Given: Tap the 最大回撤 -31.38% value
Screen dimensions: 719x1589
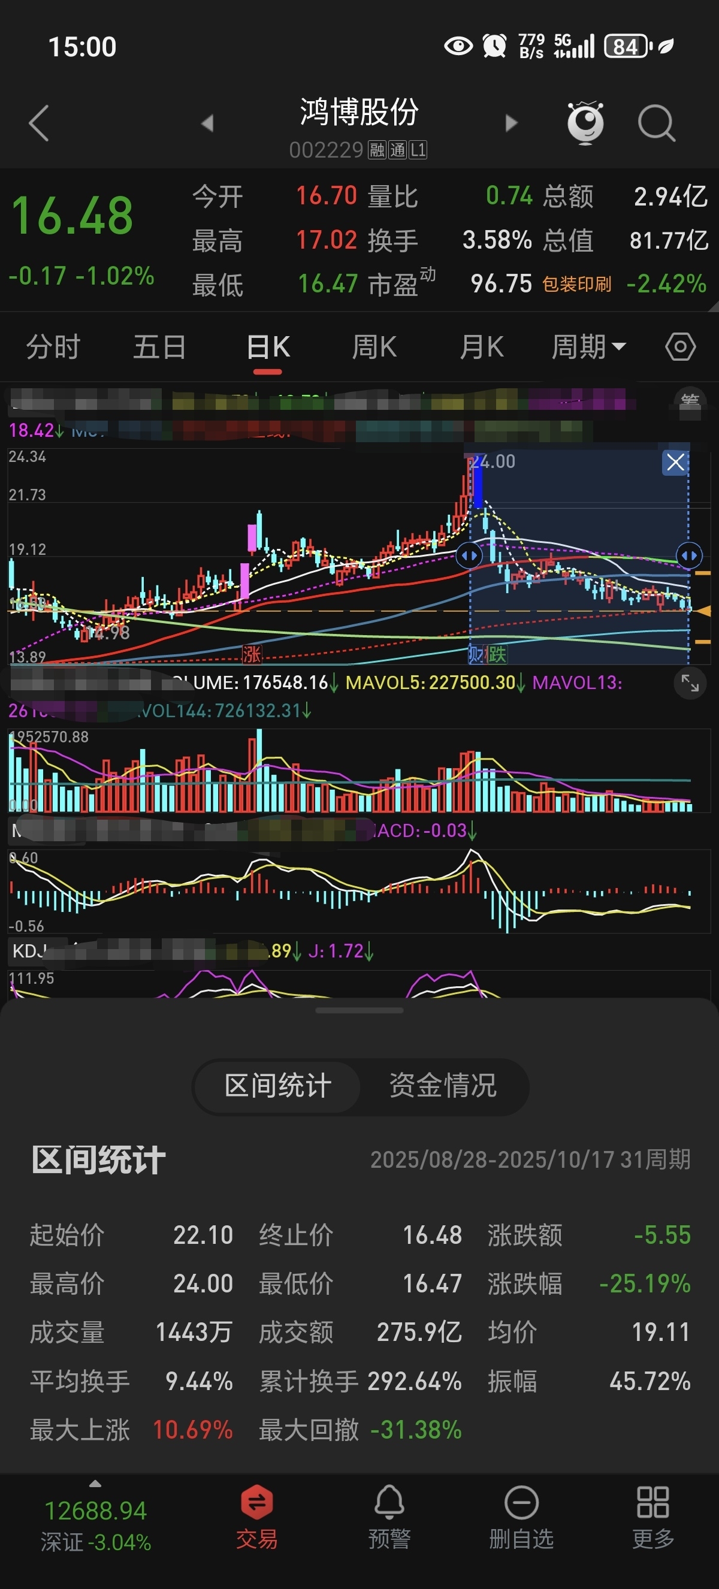Looking at the screenshot, I should click(x=416, y=1429).
